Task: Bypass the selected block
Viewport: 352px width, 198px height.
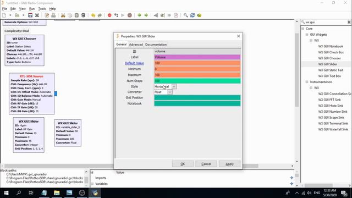Action: coord(169,15)
